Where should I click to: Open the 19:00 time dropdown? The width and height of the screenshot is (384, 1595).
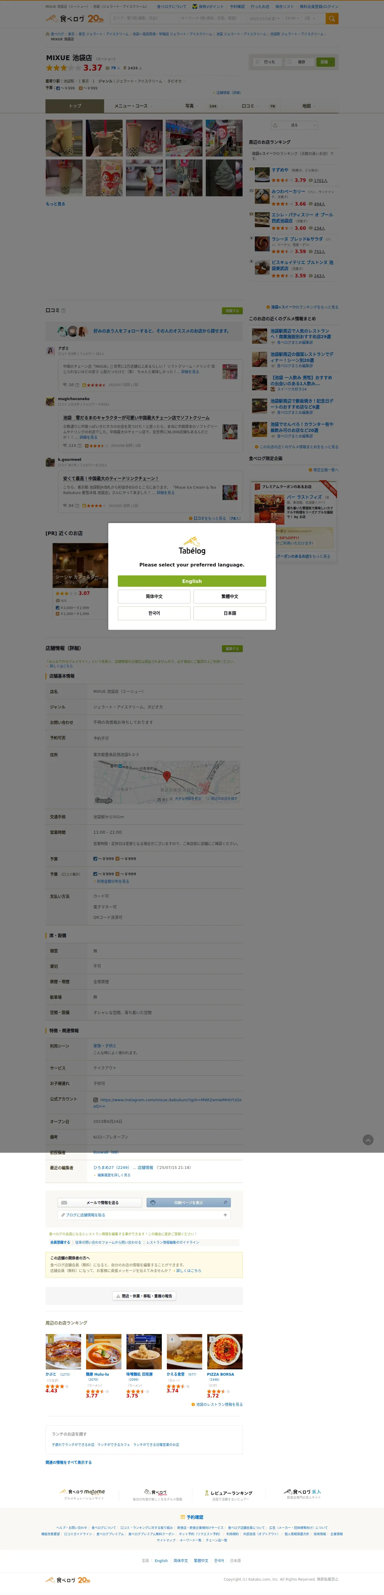click(292, 19)
